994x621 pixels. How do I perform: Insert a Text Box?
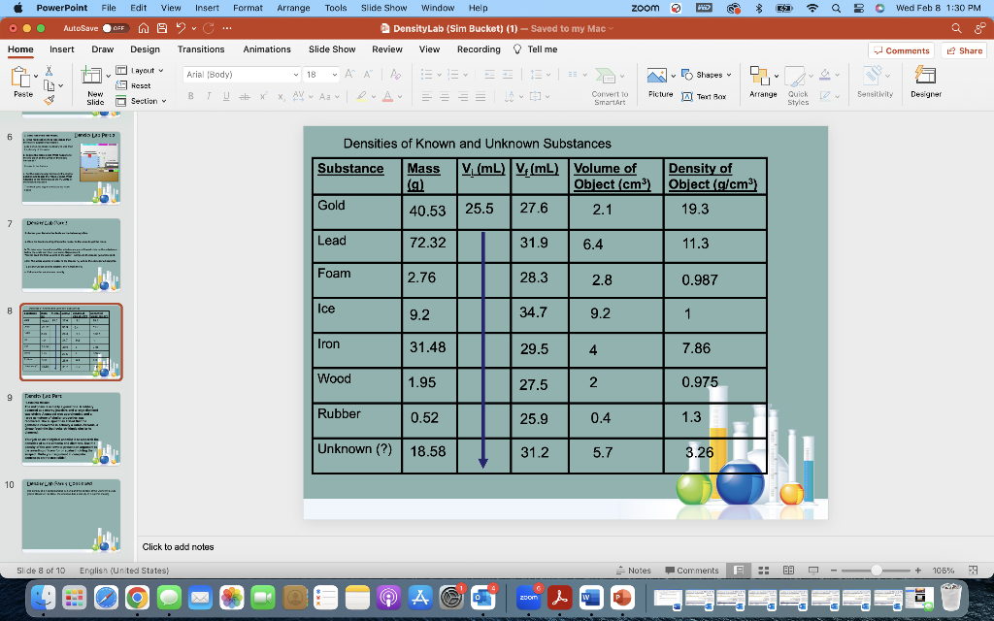[704, 97]
